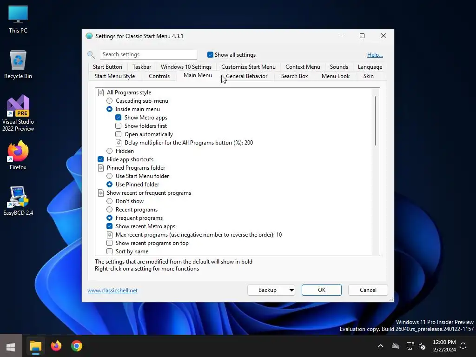The width and height of the screenshot is (476, 357).
Task: Select Recent programs radio option
Action: pos(109,210)
